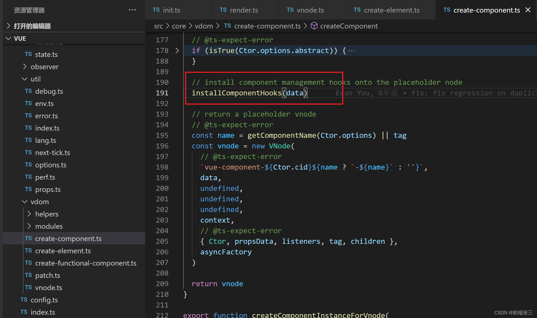The height and width of the screenshot is (318, 537).
Task: Click the createComponent symbol breadcrumb
Action: tap(349, 26)
